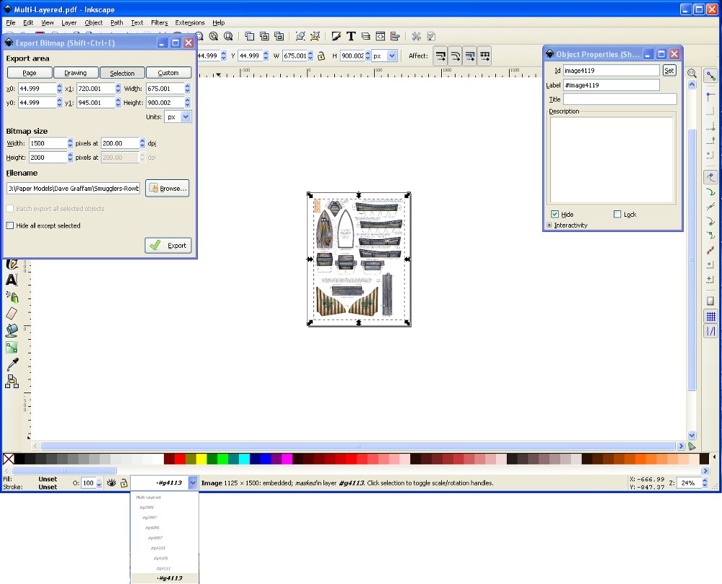Toggle the width/height ratio lock icon

(322, 56)
